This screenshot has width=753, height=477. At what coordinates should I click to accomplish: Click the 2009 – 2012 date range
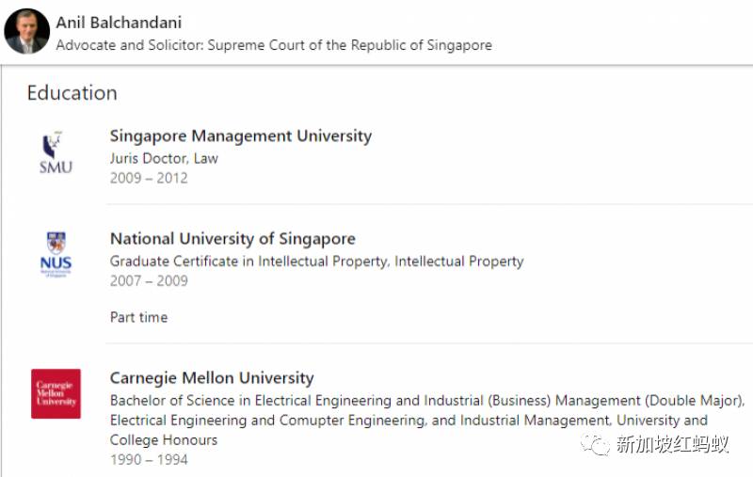(149, 178)
